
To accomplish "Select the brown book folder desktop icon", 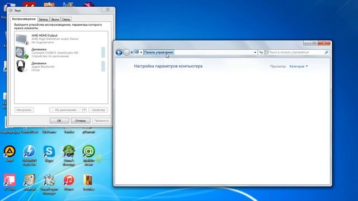I will [x=88, y=180].
